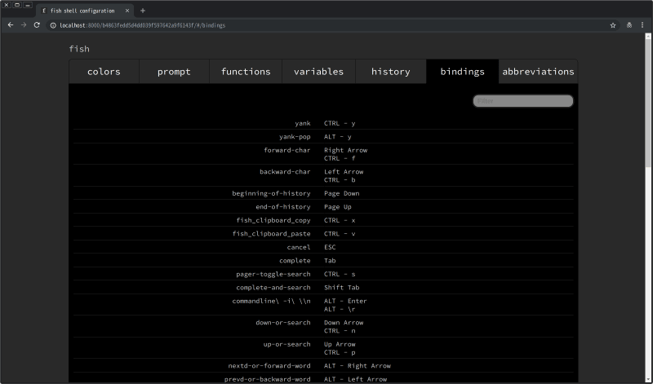
Task: Open the abbreviations tab
Action: pos(538,72)
